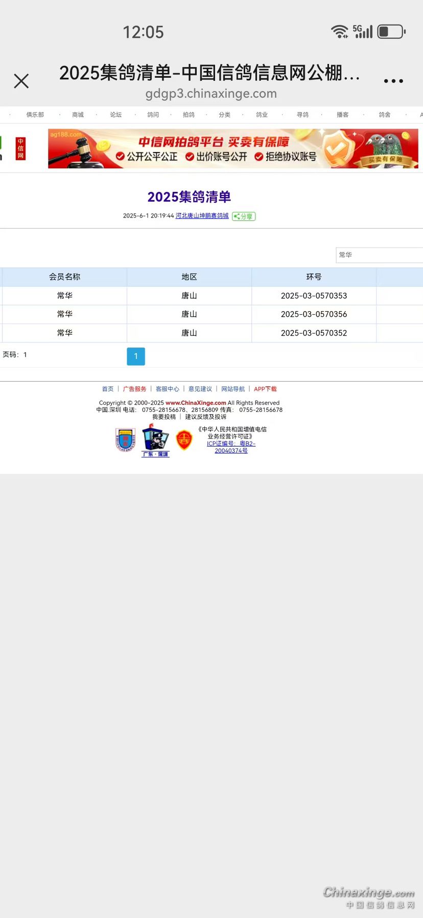
Task: Click the red and yellow shield emblem
Action: 184,440
